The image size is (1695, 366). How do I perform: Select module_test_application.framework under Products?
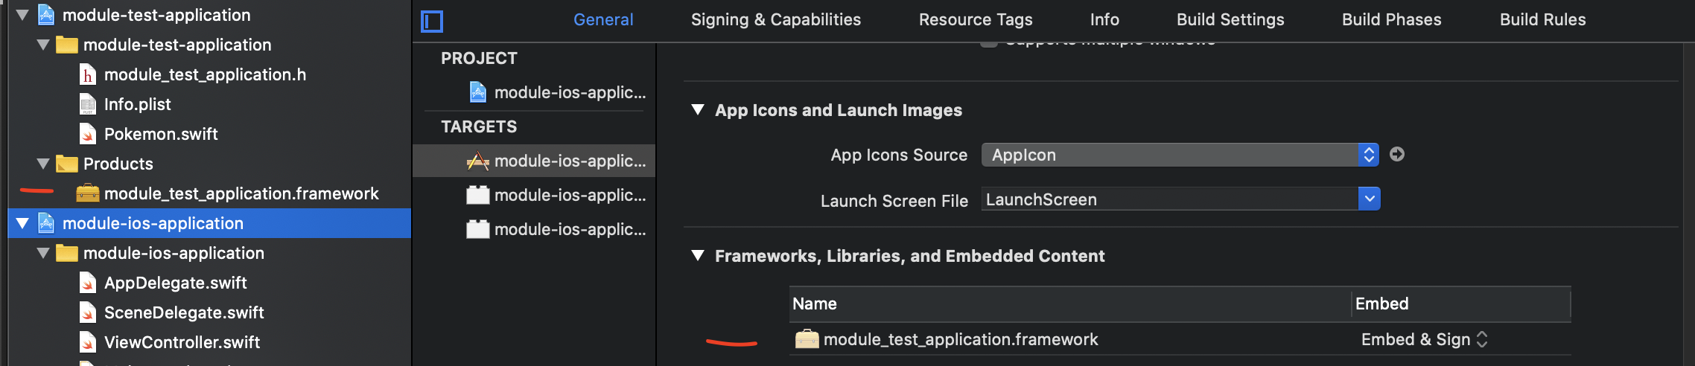pyautogui.click(x=241, y=193)
